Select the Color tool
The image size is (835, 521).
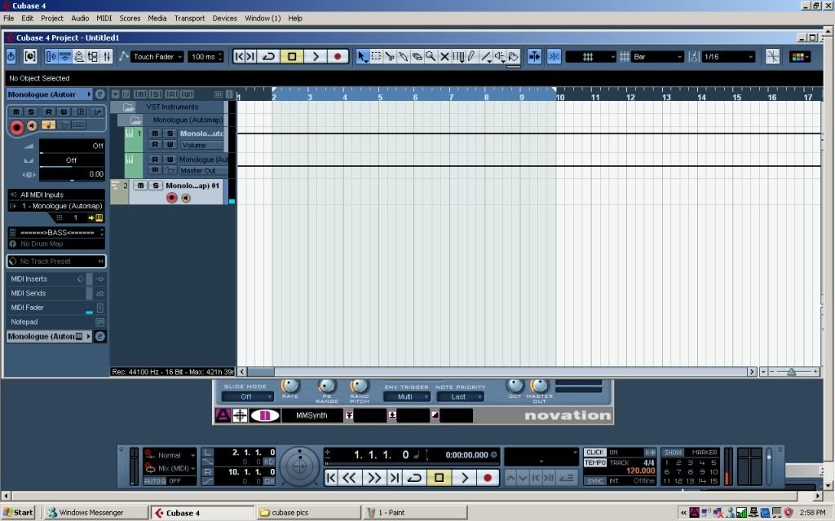(x=514, y=56)
